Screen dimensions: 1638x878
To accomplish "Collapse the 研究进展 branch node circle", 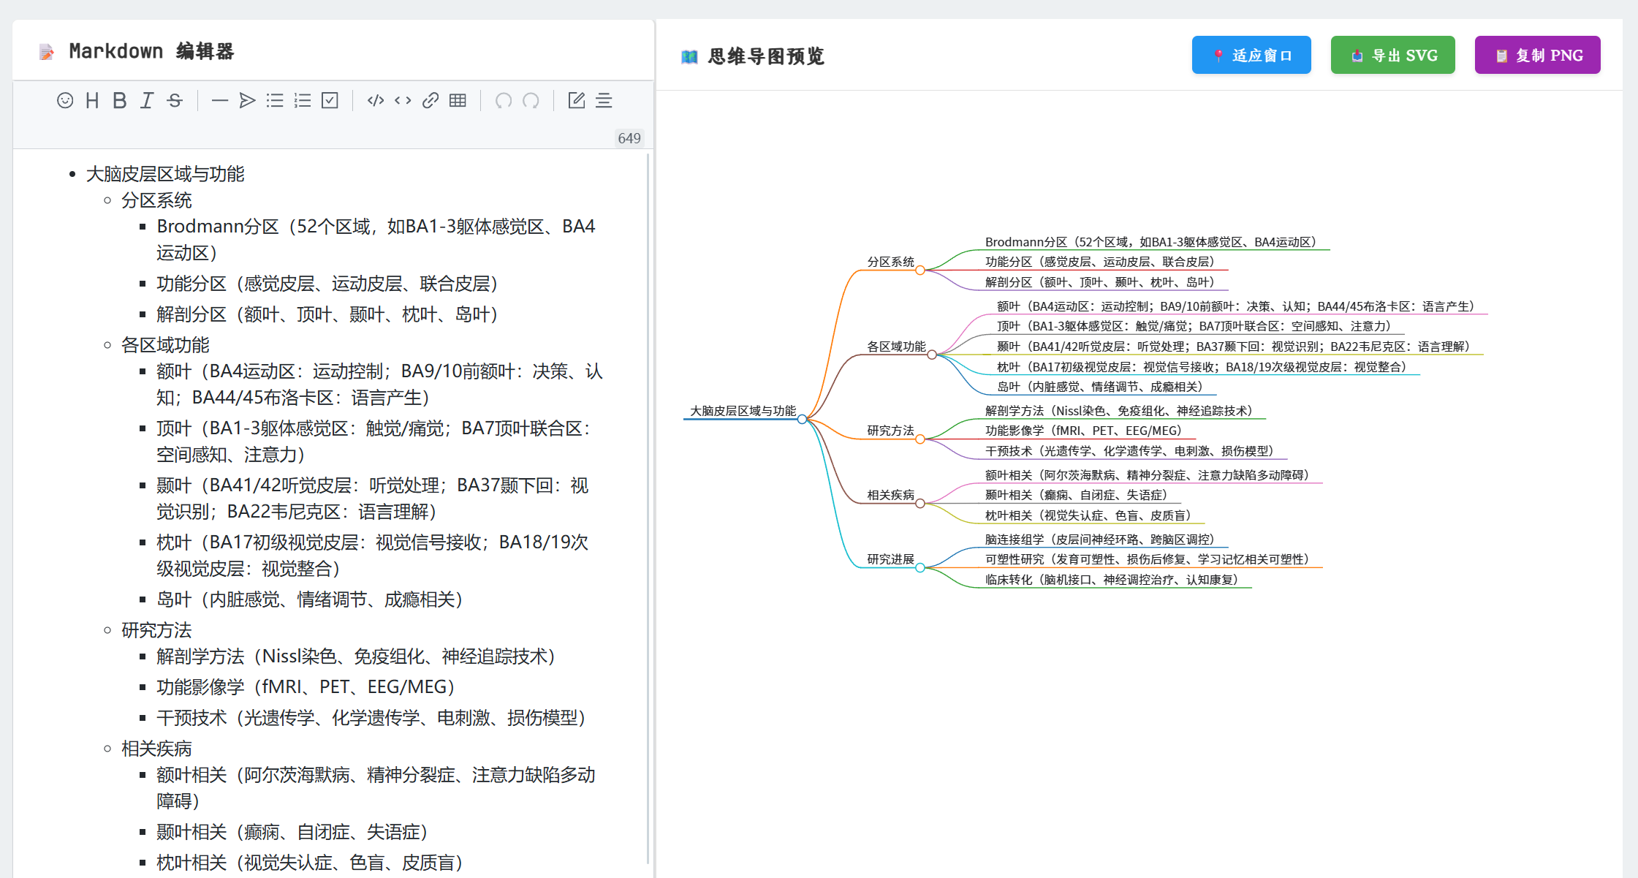I will (x=920, y=568).
